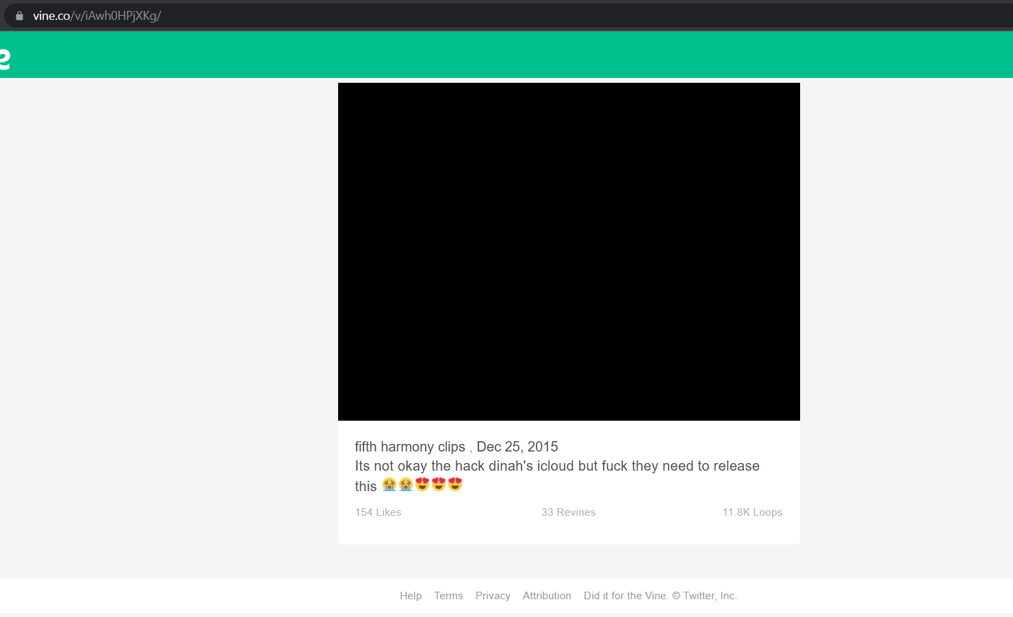Play the black video area
The width and height of the screenshot is (1013, 617).
point(569,252)
